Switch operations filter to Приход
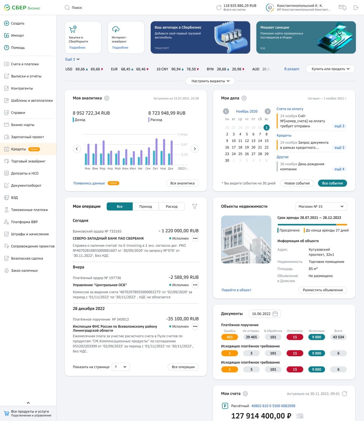Viewport: 364px width, 421px height. [x=146, y=207]
